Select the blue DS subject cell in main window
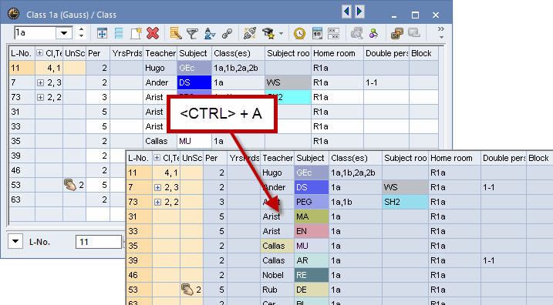This screenshot has height=305, width=553. tap(194, 82)
